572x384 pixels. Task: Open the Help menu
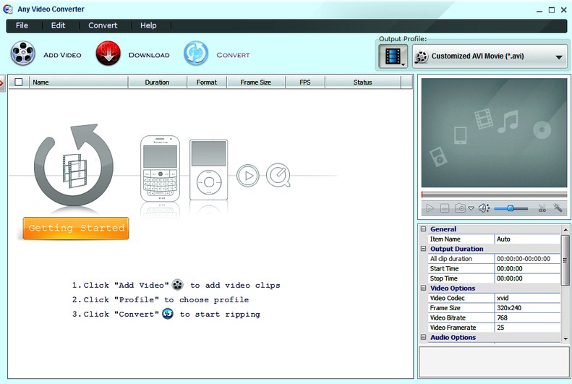(148, 25)
